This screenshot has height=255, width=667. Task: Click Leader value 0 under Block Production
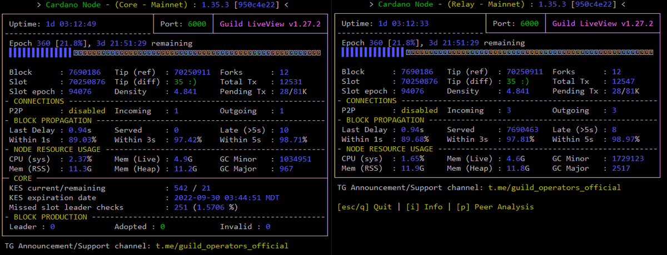53,227
